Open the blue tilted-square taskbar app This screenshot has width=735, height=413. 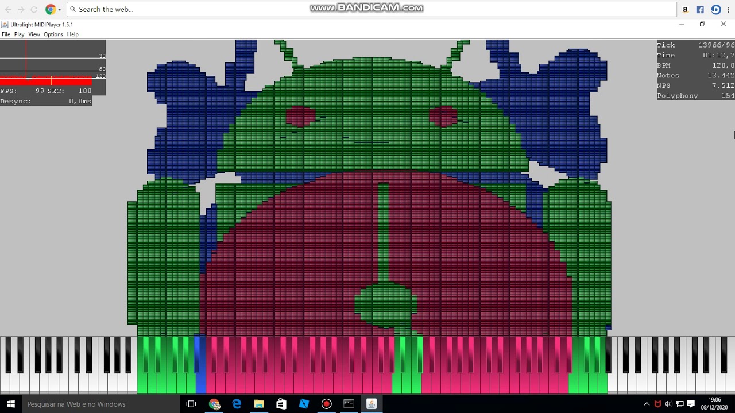point(304,404)
